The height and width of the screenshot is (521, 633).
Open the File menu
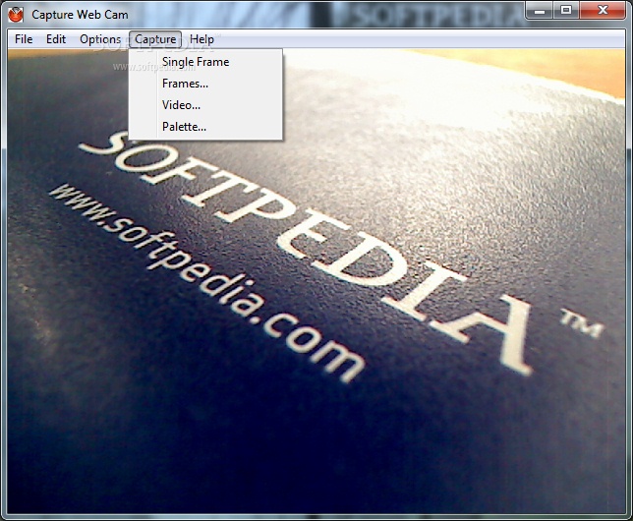click(24, 39)
